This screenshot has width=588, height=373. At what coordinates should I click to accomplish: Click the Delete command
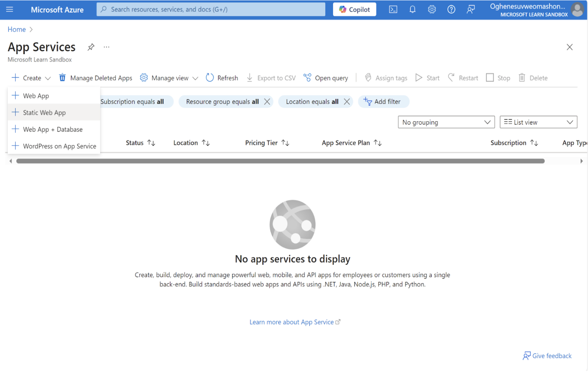[x=533, y=78]
